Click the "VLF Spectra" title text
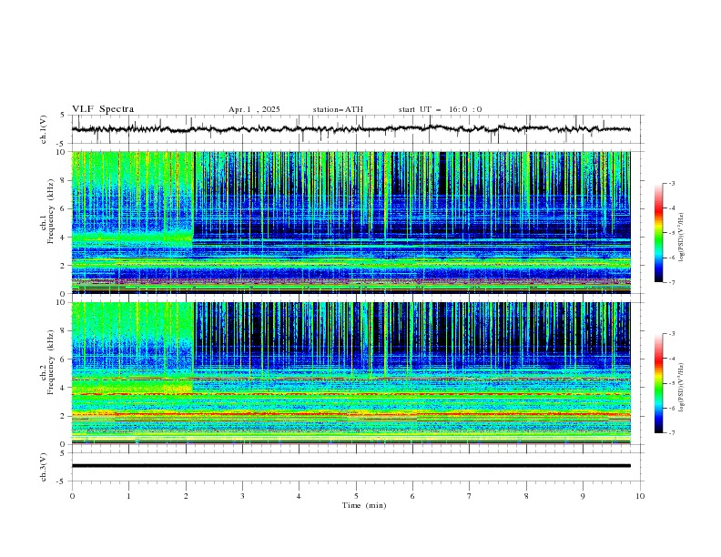 (x=103, y=109)
